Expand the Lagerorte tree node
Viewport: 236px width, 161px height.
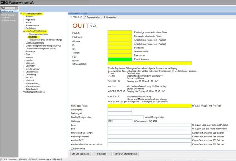click(x=24, y=63)
